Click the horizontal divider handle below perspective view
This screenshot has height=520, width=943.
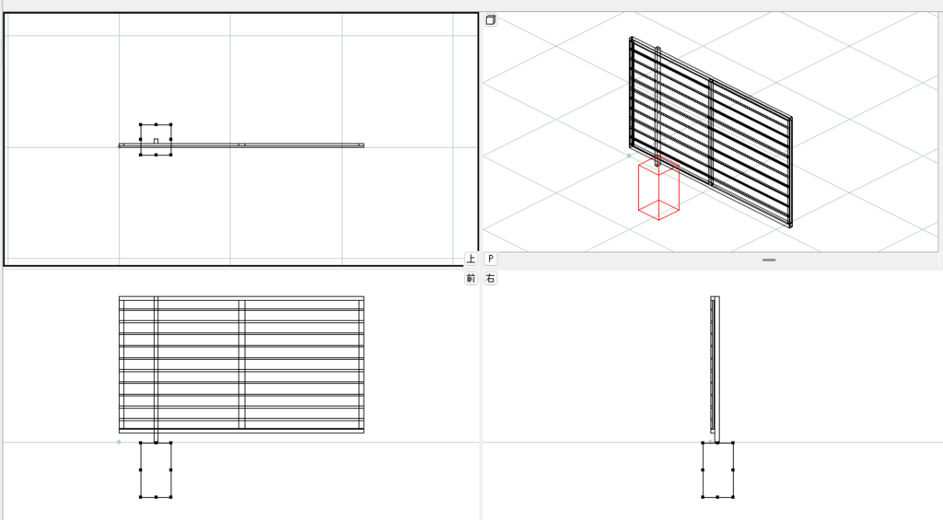769,260
